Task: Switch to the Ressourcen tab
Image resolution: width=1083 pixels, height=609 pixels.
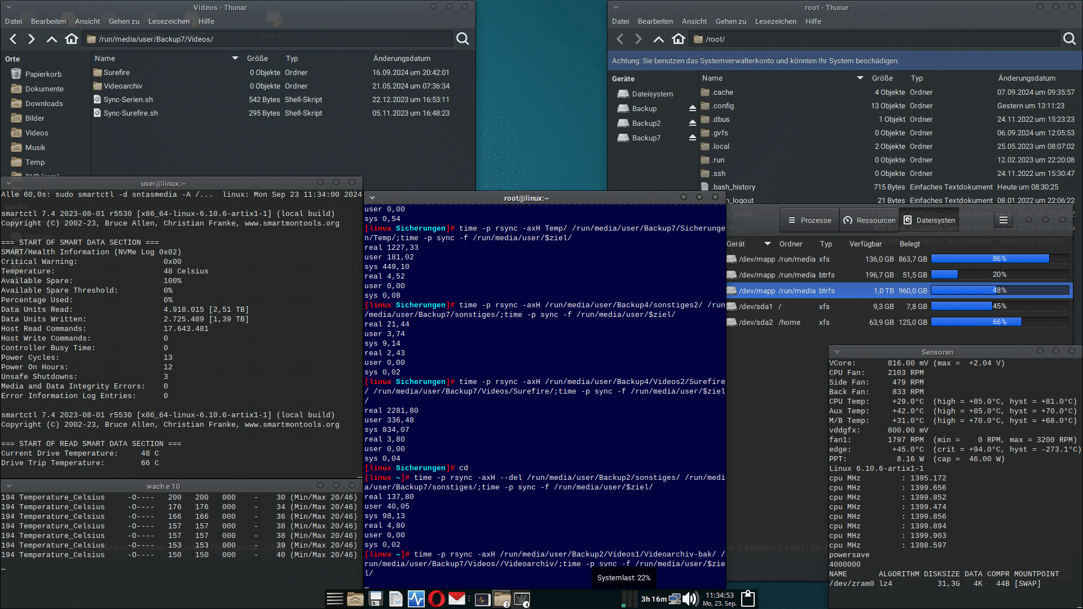Action: tap(869, 220)
